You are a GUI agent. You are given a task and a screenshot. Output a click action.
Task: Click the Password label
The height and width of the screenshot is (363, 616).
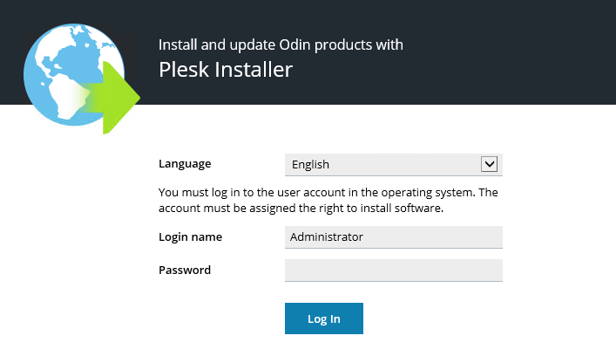tap(185, 270)
